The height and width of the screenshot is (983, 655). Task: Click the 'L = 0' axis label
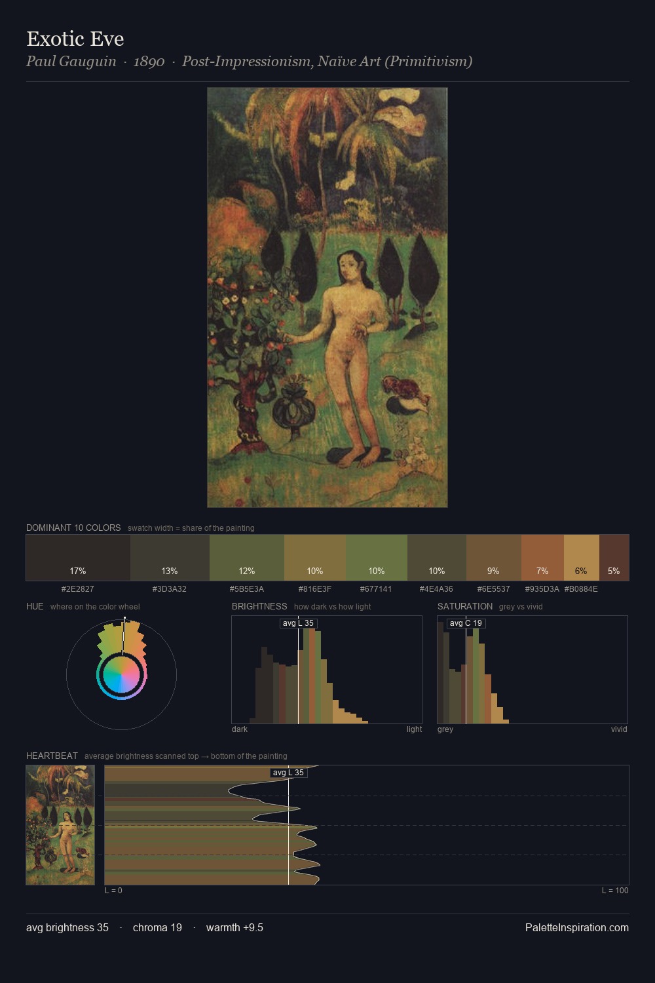tap(113, 891)
